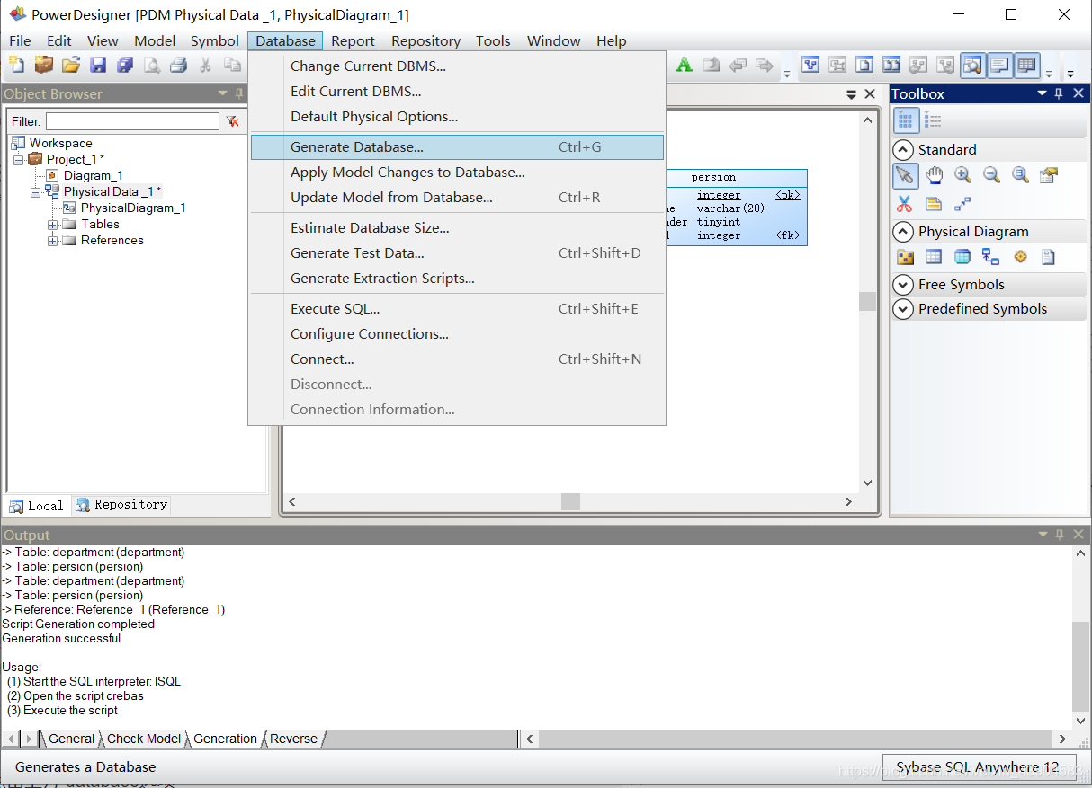
Task: Collapse the Physical Data _1 tree node
Action: (35, 191)
